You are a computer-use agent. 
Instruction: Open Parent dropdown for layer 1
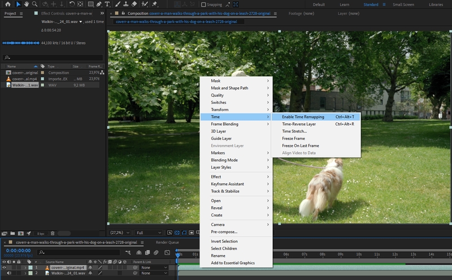tap(154, 268)
